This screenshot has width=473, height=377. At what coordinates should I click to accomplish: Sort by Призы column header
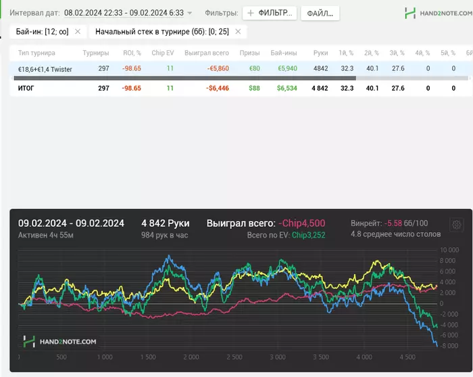(249, 53)
